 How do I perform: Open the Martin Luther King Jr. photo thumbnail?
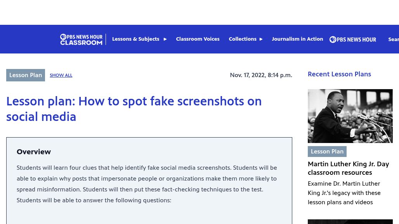point(350,116)
